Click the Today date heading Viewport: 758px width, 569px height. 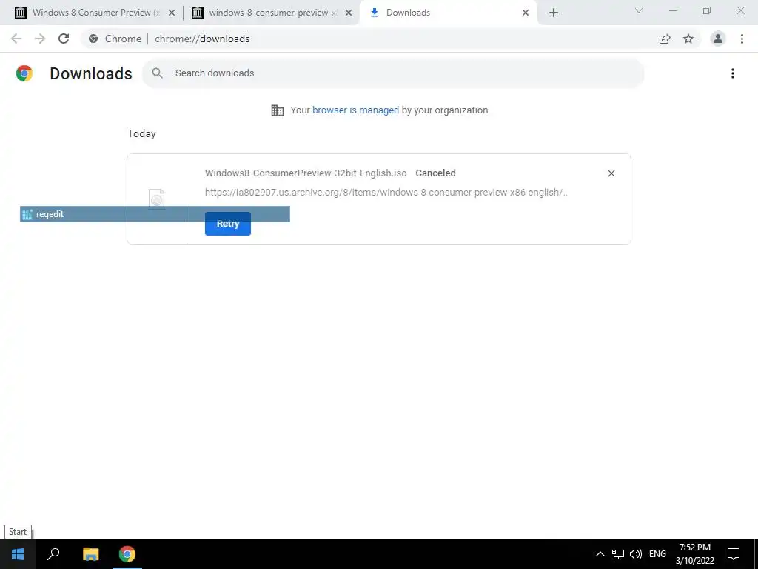(x=141, y=133)
